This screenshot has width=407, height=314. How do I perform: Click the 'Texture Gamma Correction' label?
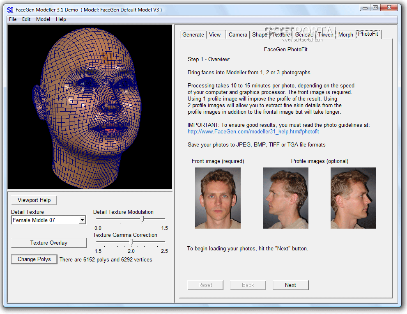125,235
